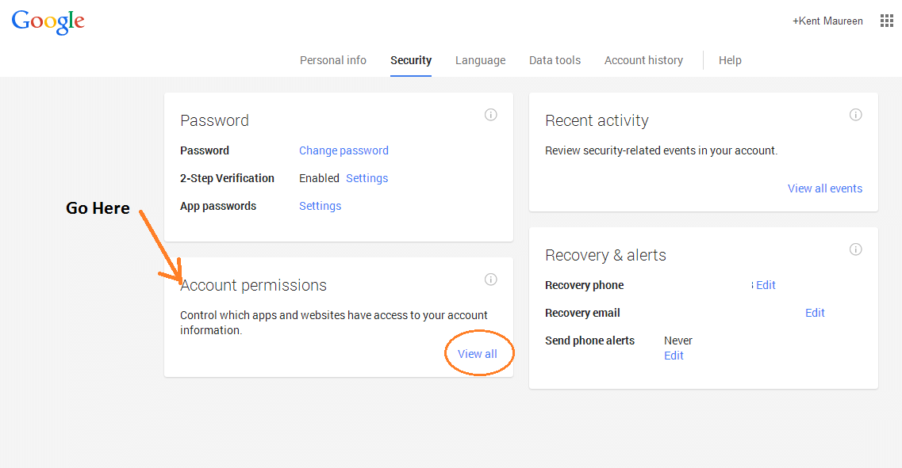Click the Recovery & alerts info icon
The image size is (902, 468).
[855, 249]
